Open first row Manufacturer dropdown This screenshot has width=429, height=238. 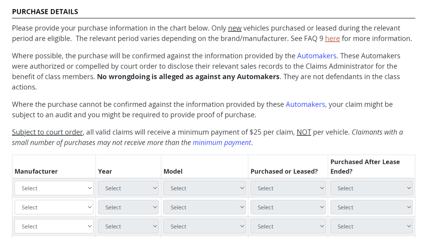coord(54,188)
